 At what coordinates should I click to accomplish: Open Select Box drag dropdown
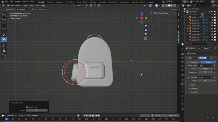[43, 9]
